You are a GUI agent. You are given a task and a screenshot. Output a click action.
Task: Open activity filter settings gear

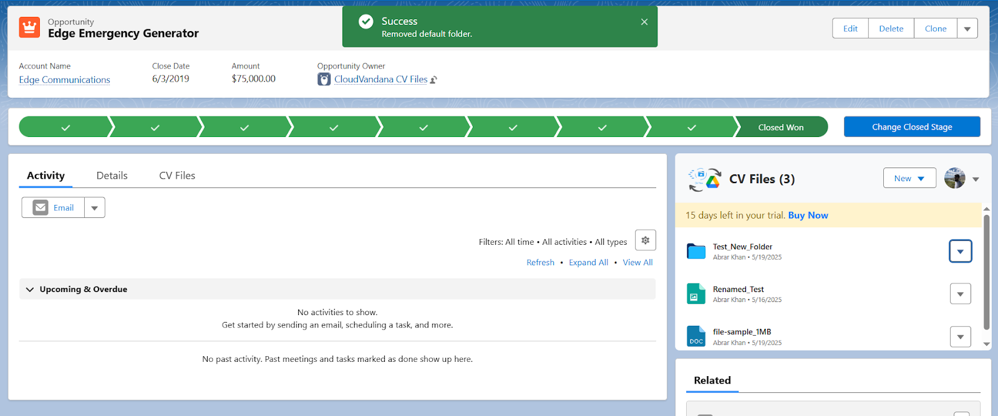[x=646, y=240]
